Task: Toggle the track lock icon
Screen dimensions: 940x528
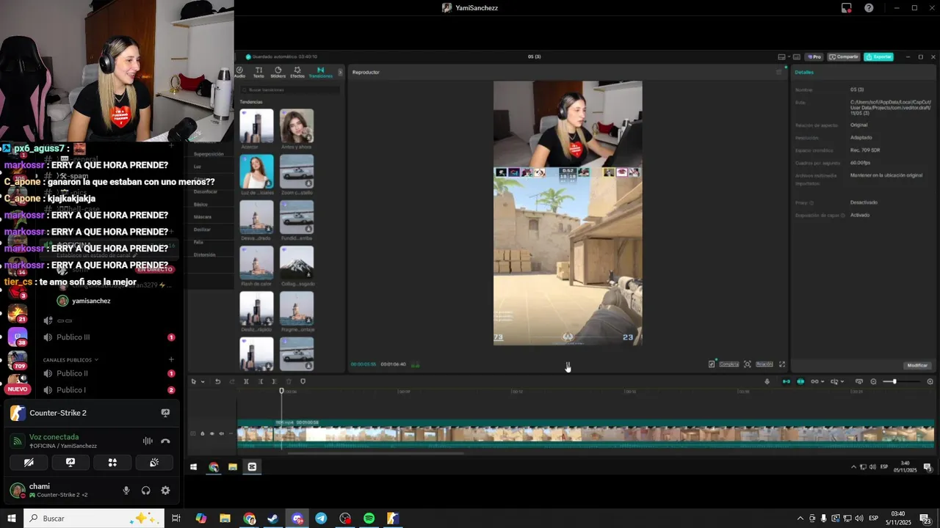Action: coord(203,433)
